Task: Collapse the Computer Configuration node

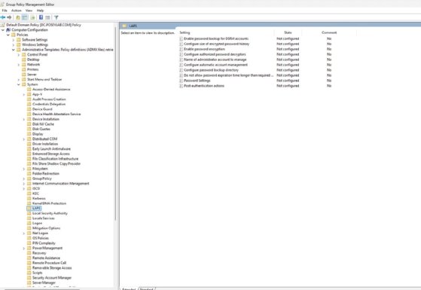Action: (3, 30)
